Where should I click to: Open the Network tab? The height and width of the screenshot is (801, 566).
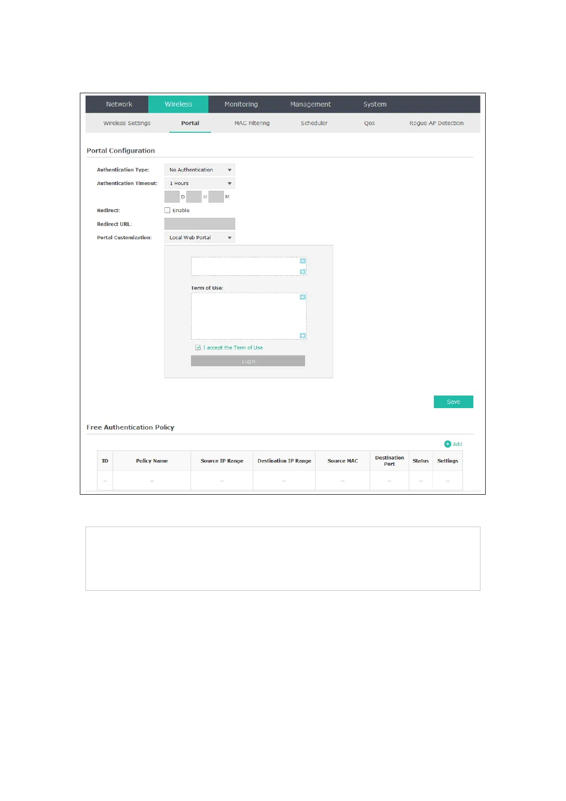point(119,104)
